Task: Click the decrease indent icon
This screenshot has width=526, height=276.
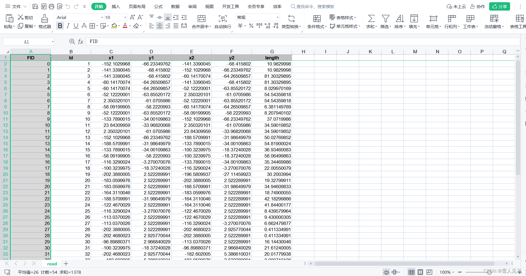Action: [x=176, y=17]
